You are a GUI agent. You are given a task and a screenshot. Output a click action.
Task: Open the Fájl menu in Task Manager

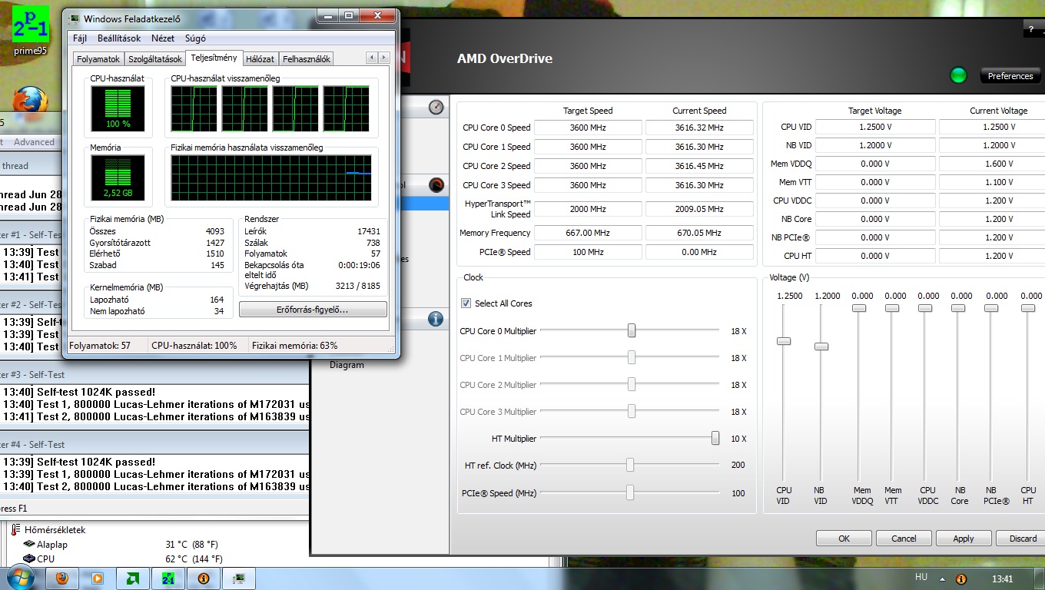tap(80, 38)
